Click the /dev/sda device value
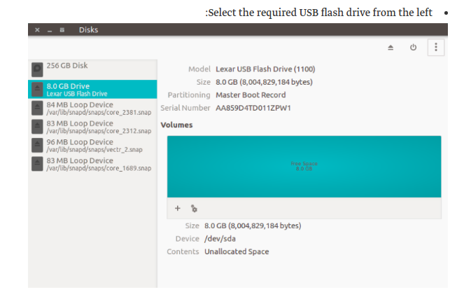 point(220,239)
